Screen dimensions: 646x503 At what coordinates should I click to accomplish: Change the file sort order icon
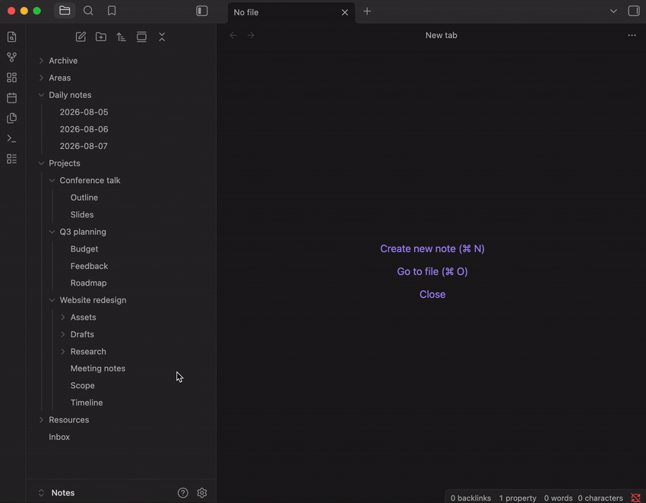[121, 36]
